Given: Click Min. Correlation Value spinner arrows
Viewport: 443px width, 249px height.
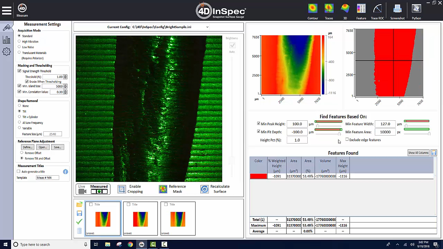Looking at the screenshot, I should click(65, 92).
